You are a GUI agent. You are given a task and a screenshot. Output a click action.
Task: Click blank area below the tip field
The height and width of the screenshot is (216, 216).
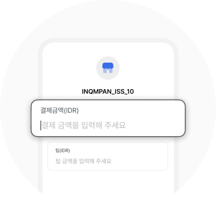coord(108,182)
